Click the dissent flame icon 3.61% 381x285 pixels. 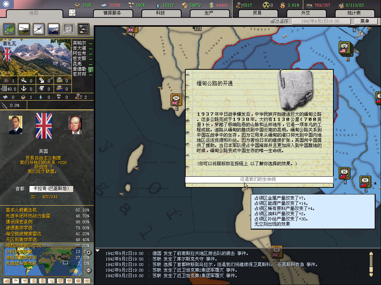[x=282, y=5]
